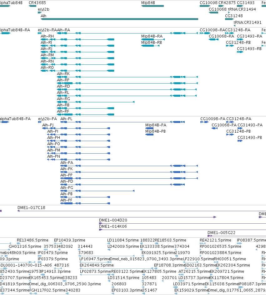Click the CG31493-PB protein label
266x295 pixels.
250,138
